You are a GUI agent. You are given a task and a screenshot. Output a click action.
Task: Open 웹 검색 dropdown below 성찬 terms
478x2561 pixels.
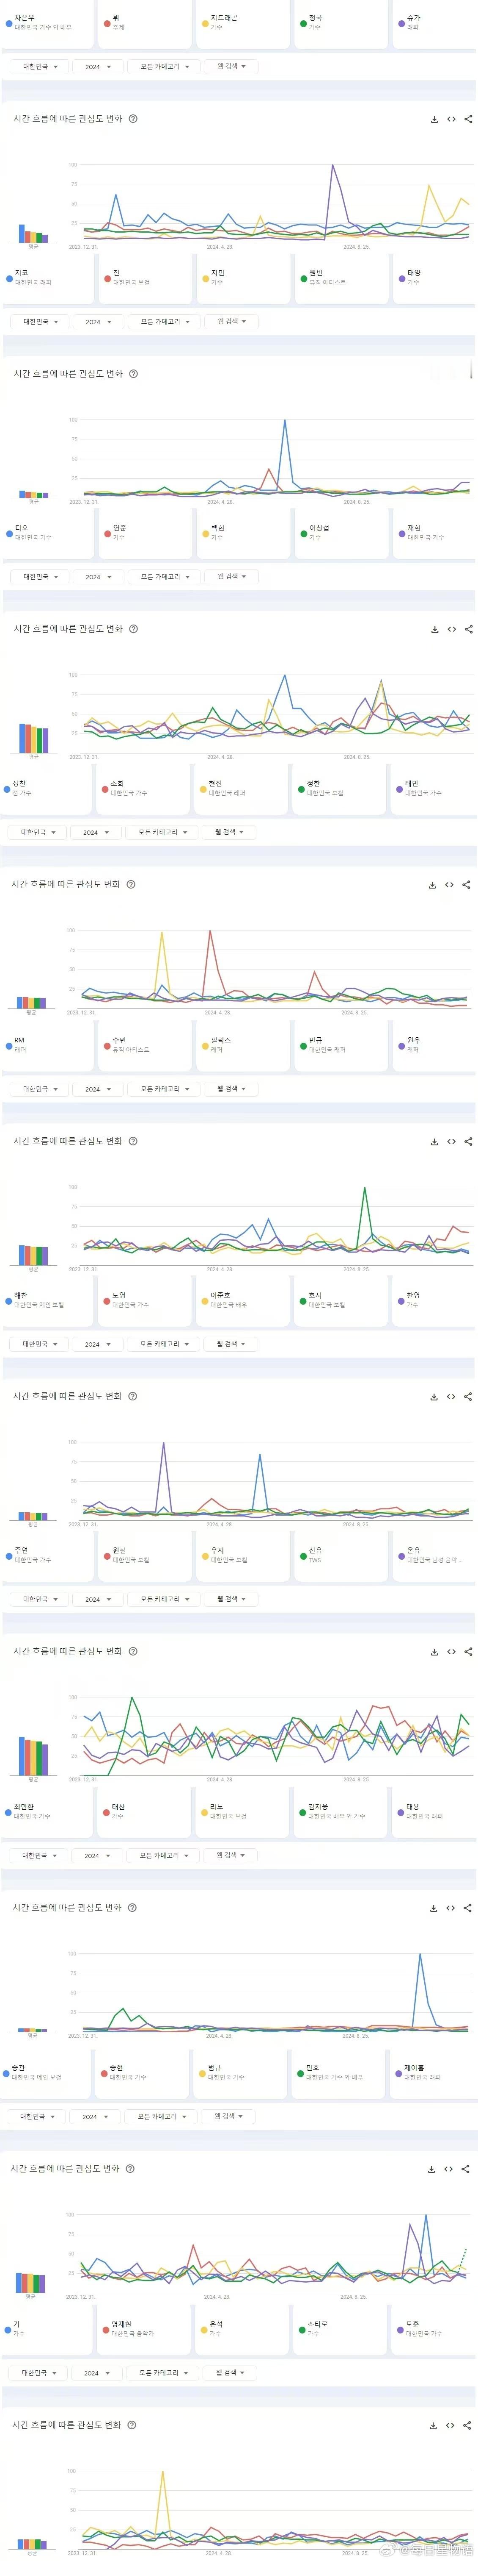[x=230, y=832]
